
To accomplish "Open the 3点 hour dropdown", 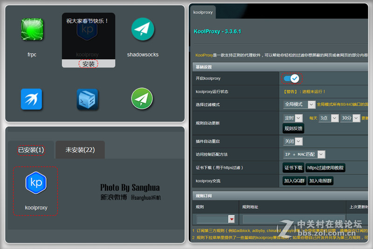I will click(x=329, y=118).
